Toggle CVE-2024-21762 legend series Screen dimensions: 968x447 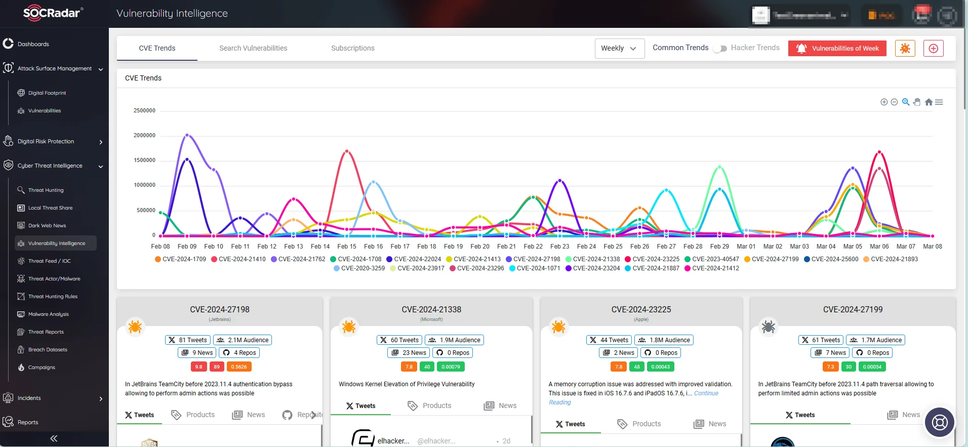[298, 259]
